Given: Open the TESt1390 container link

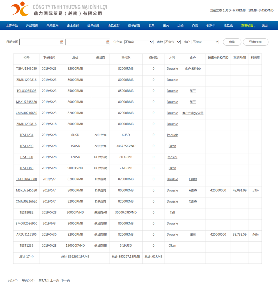Looking at the screenshot, I should (27, 157).
